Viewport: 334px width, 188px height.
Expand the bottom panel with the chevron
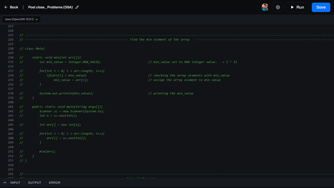(5, 183)
